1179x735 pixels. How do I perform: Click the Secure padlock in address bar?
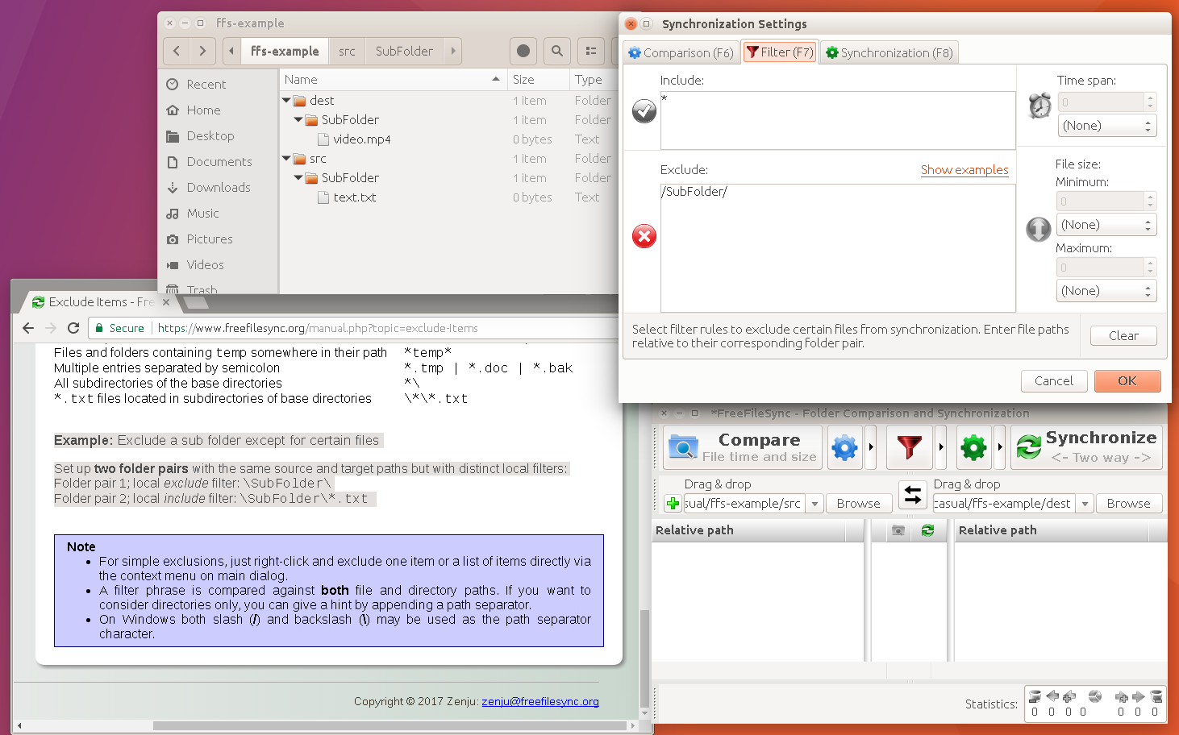(99, 328)
